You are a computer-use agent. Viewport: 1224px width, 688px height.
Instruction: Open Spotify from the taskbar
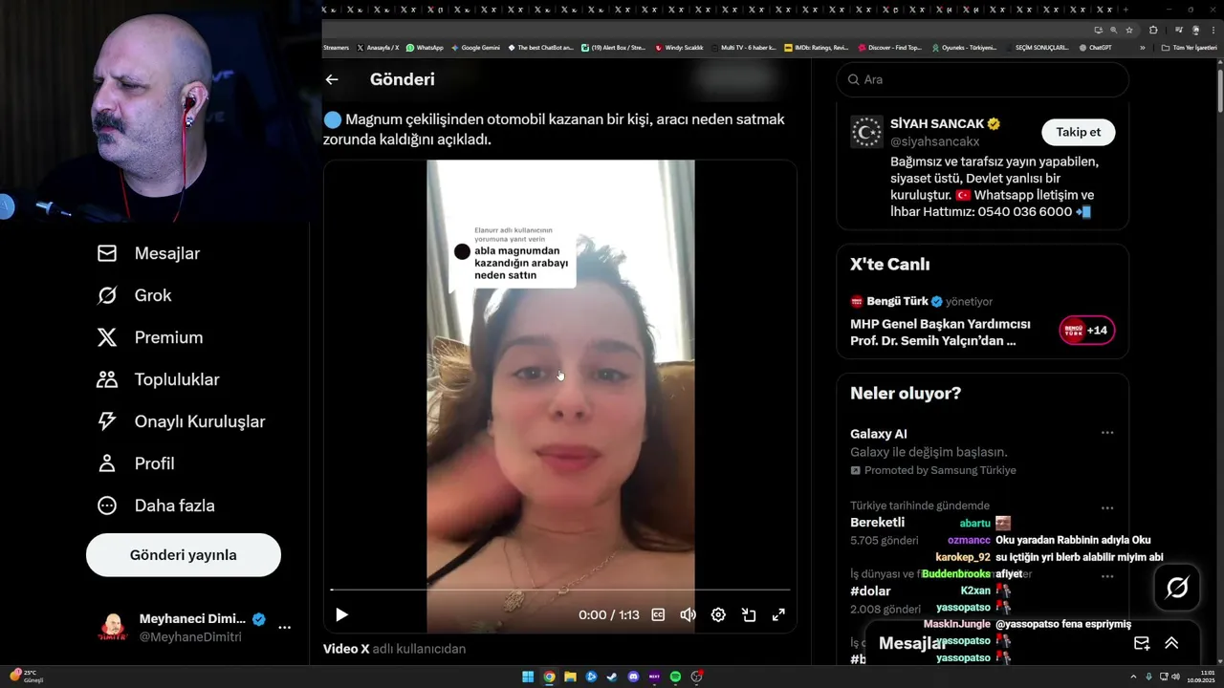pyautogui.click(x=675, y=677)
